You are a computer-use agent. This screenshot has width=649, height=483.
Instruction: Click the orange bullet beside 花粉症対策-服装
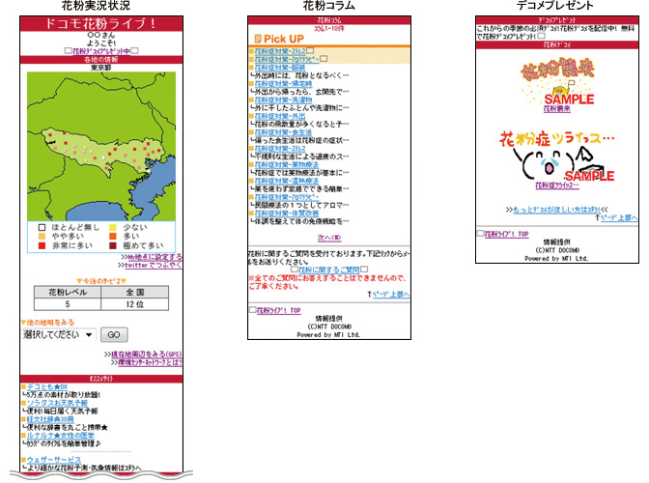(251, 68)
